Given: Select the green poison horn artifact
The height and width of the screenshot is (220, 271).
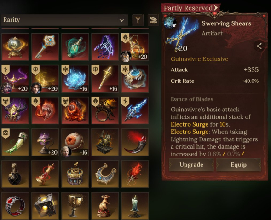Looking at the screenshot, I should pyautogui.click(x=15, y=142).
